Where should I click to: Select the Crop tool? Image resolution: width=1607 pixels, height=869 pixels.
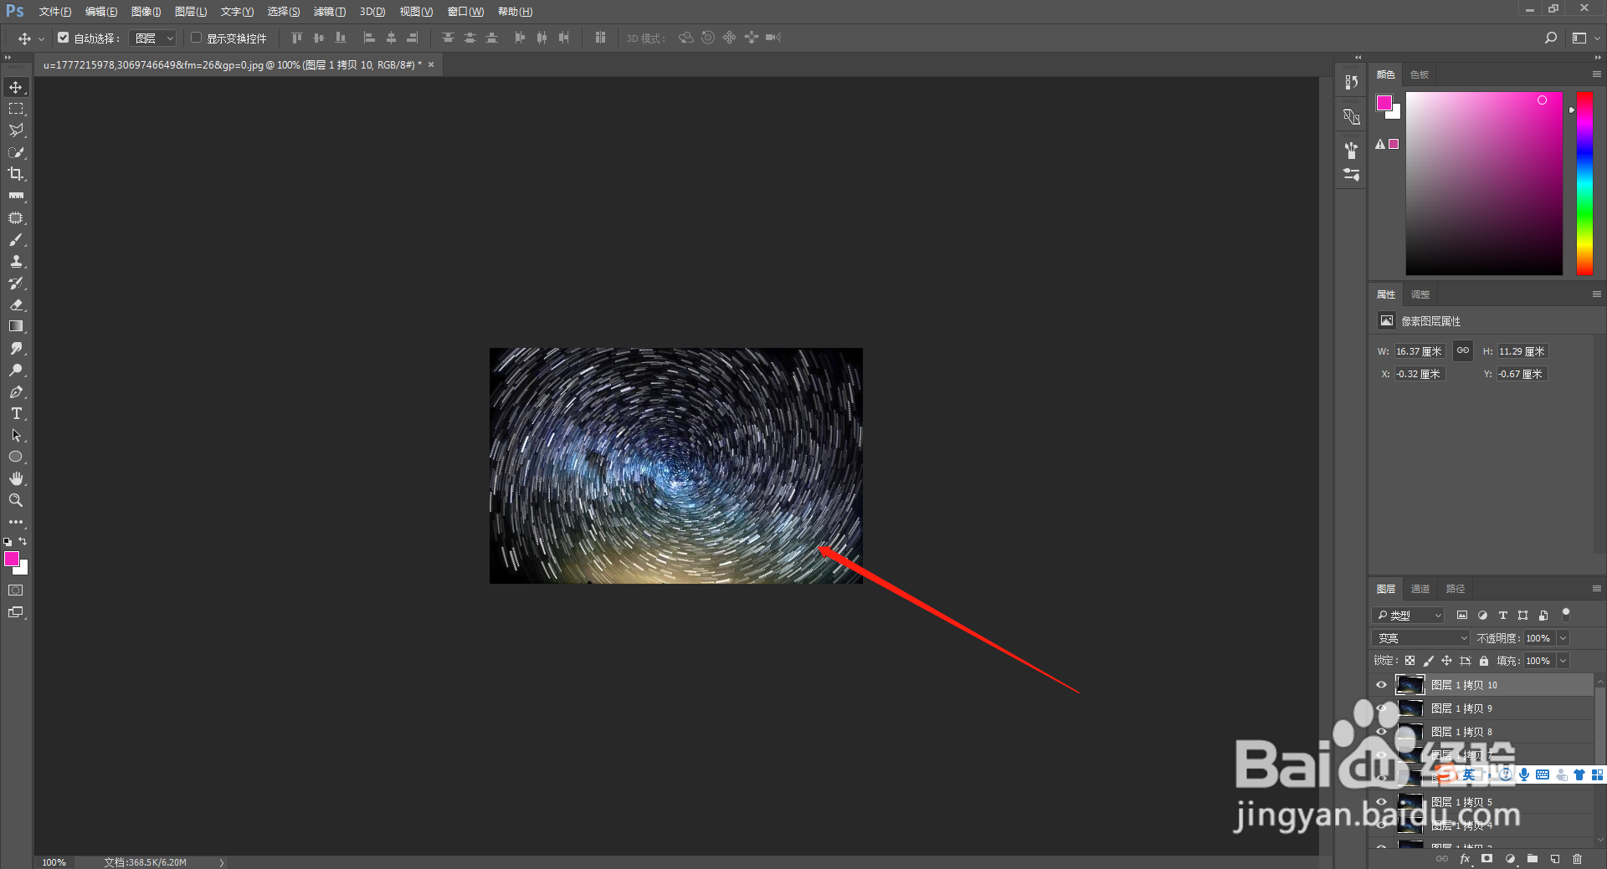tap(16, 174)
